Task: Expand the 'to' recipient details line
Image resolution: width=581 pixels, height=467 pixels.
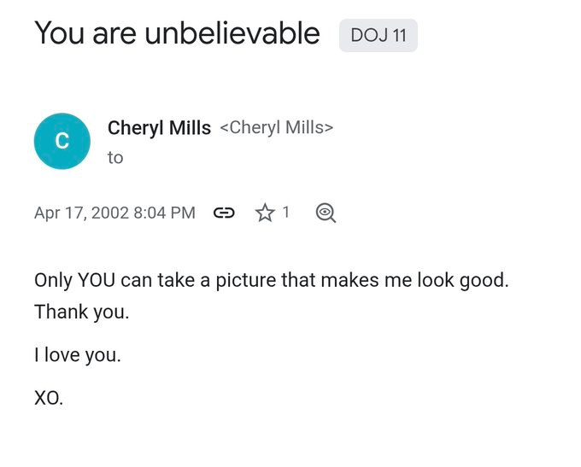Action: (115, 157)
